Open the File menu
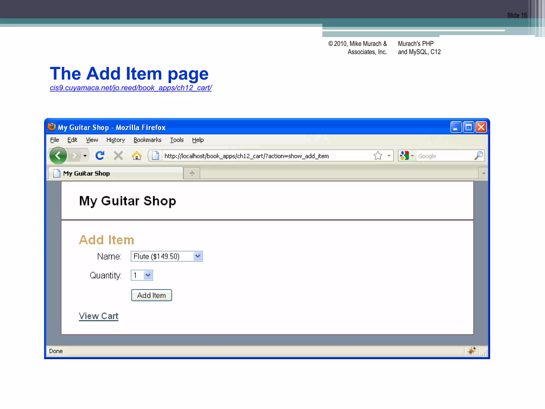 pyautogui.click(x=55, y=140)
